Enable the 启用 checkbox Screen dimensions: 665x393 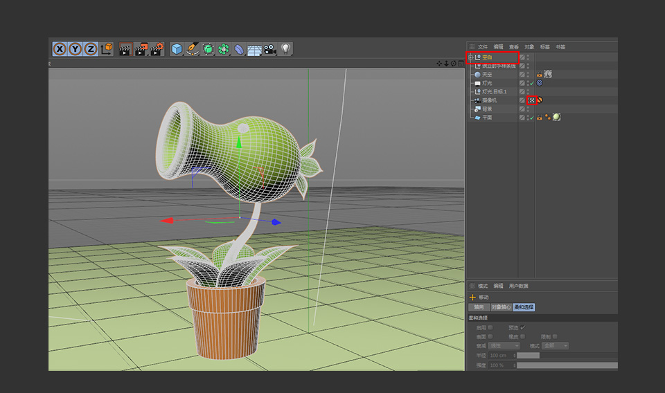(490, 327)
